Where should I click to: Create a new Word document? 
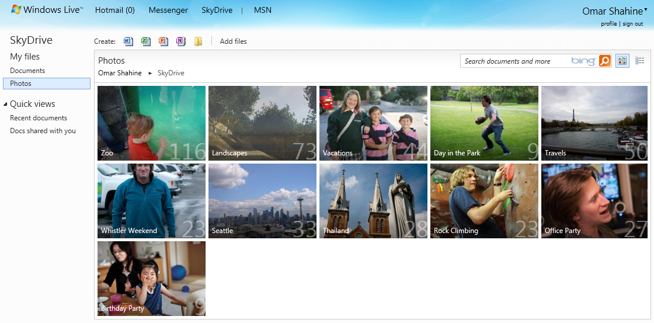coord(128,41)
